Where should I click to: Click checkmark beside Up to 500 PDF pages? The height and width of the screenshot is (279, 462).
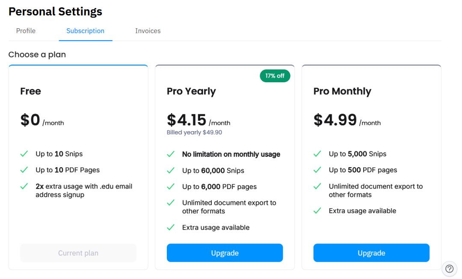tap(317, 170)
